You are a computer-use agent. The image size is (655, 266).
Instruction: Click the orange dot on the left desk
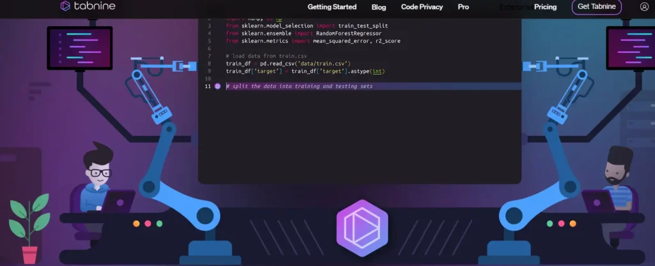pyautogui.click(x=136, y=223)
